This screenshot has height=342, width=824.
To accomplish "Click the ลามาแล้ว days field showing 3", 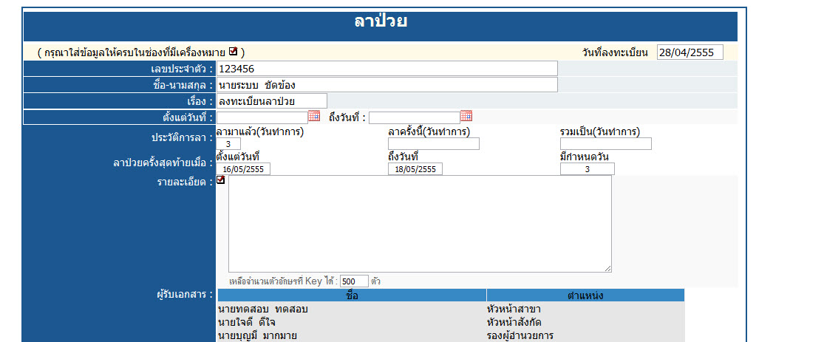I will click(228, 144).
